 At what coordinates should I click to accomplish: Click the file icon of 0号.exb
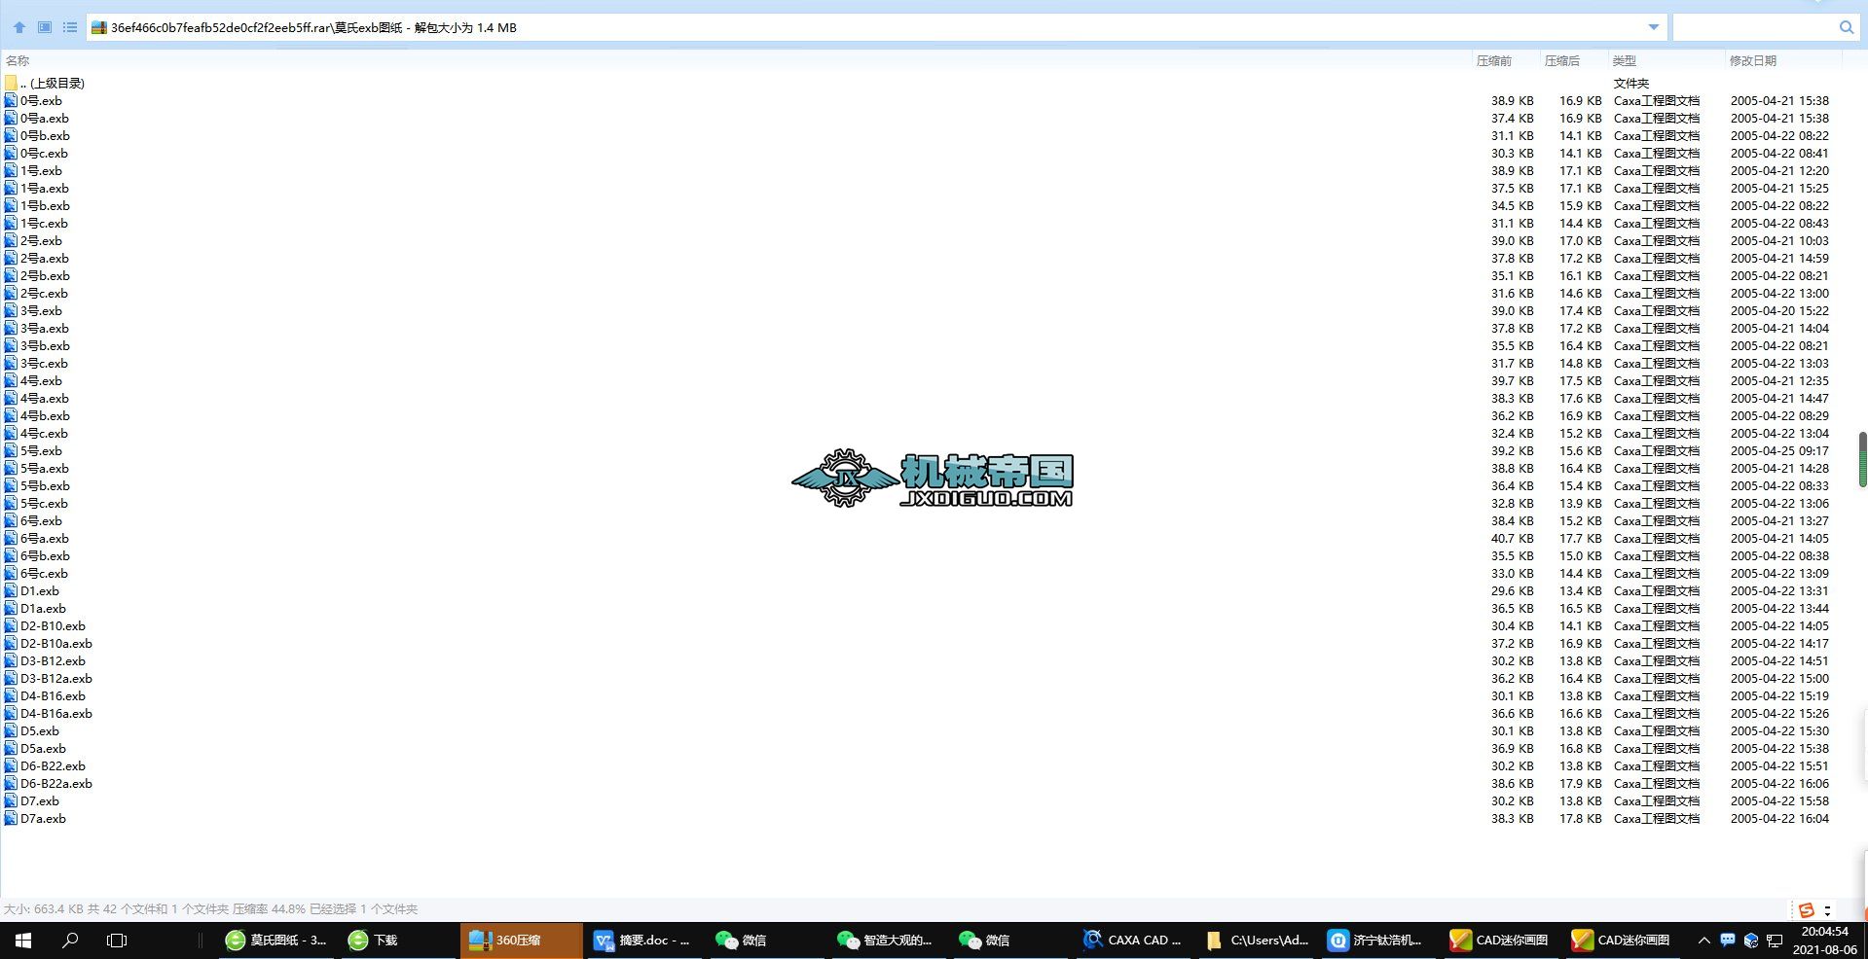[x=11, y=101]
